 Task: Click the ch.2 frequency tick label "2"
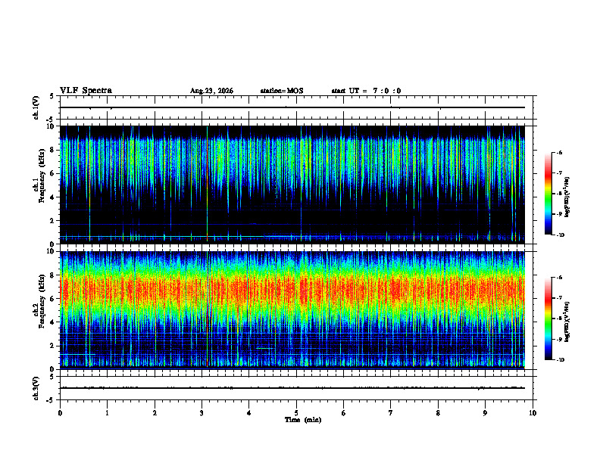tap(53, 346)
